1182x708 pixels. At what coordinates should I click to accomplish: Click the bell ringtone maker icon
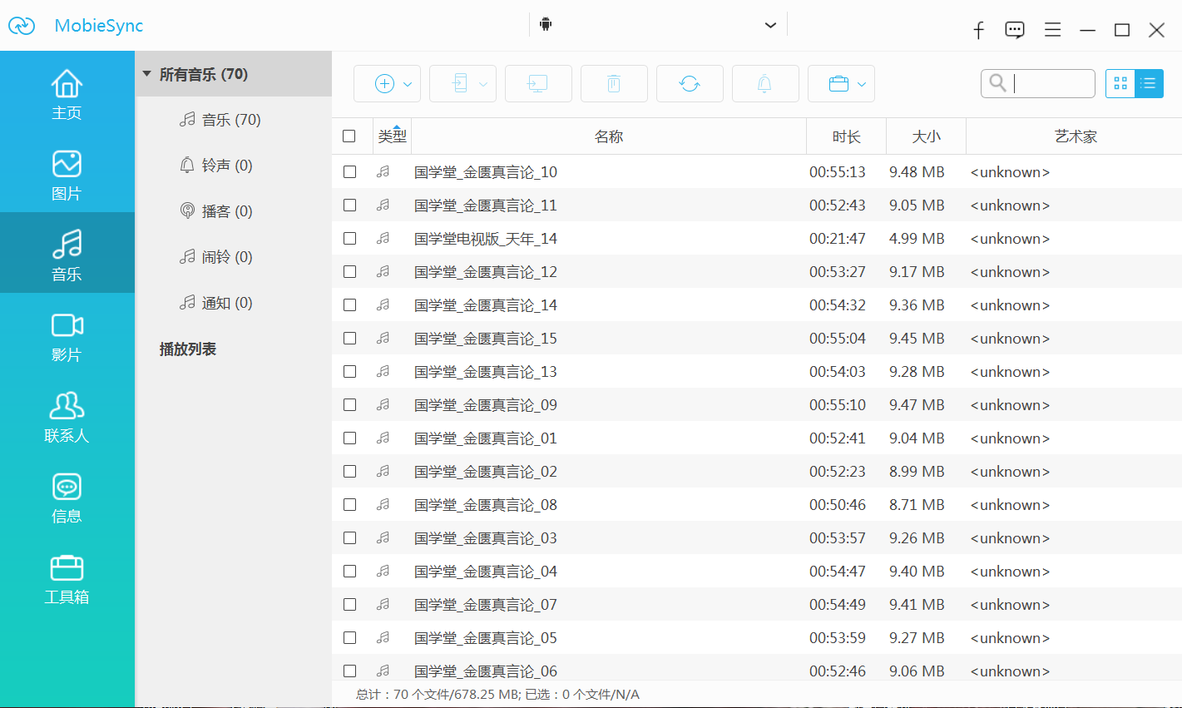click(764, 83)
